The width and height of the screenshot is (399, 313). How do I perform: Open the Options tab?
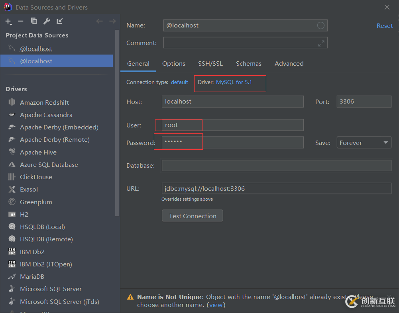[174, 64]
